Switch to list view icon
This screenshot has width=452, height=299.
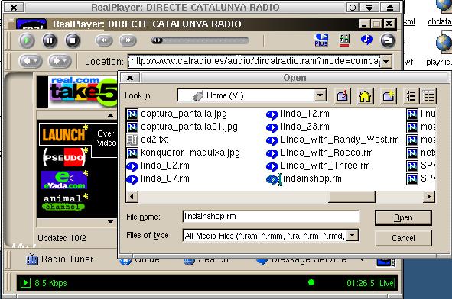pos(411,96)
